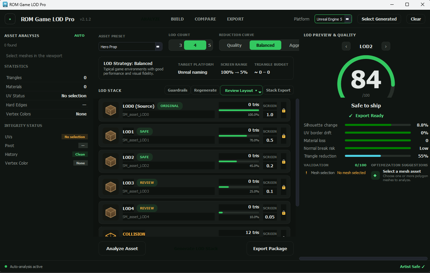
Task: Click the LOD1 cube mesh icon
Action: 111,136
